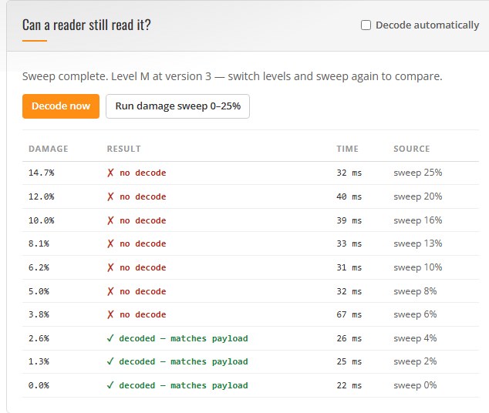Click the 6.2% damage cell
The image size is (489, 413).
[39, 267]
